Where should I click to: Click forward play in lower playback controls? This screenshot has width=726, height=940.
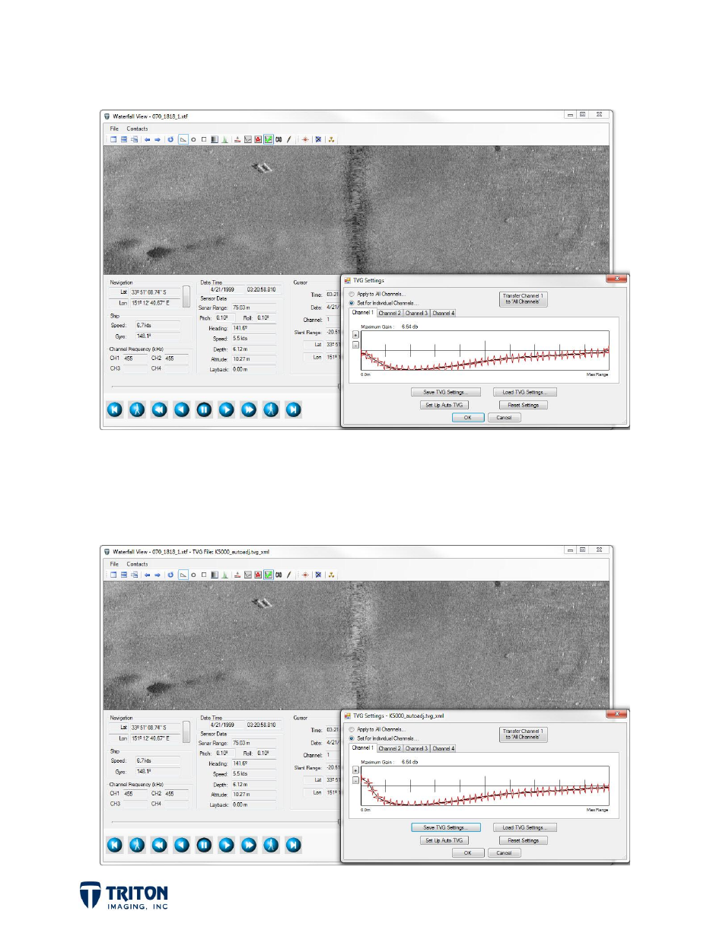click(226, 845)
